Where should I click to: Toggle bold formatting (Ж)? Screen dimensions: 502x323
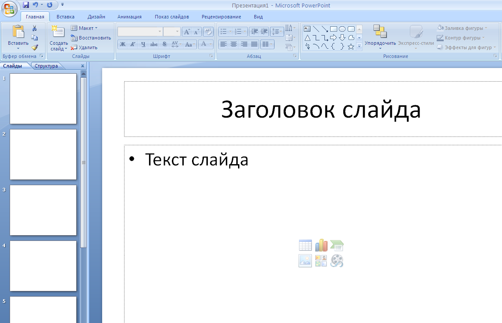123,44
